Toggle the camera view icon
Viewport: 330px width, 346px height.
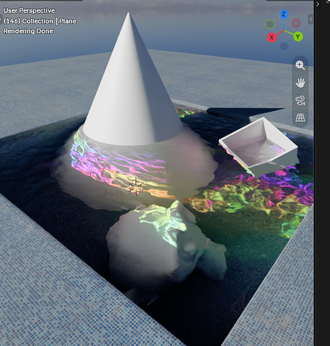(300, 100)
